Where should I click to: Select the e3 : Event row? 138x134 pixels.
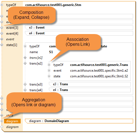coord(79,28)
